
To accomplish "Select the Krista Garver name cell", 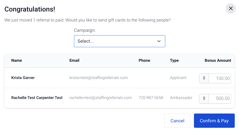I will tap(23, 78).
